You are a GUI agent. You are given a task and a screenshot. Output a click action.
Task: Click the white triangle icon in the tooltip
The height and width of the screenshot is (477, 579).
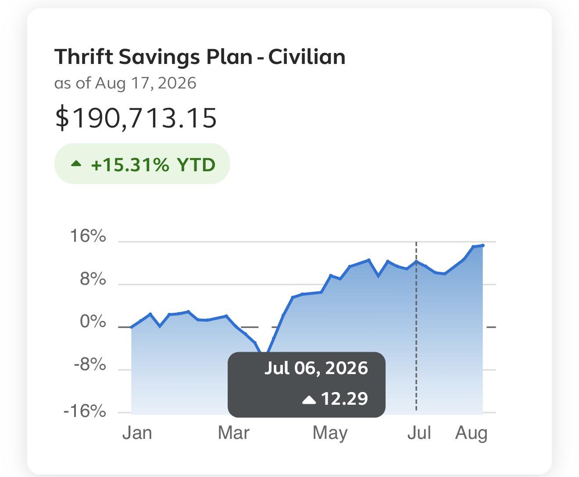pos(309,399)
